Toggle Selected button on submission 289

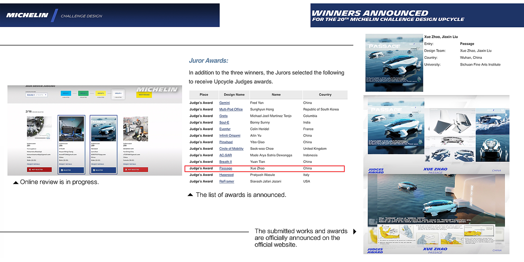pos(104,170)
